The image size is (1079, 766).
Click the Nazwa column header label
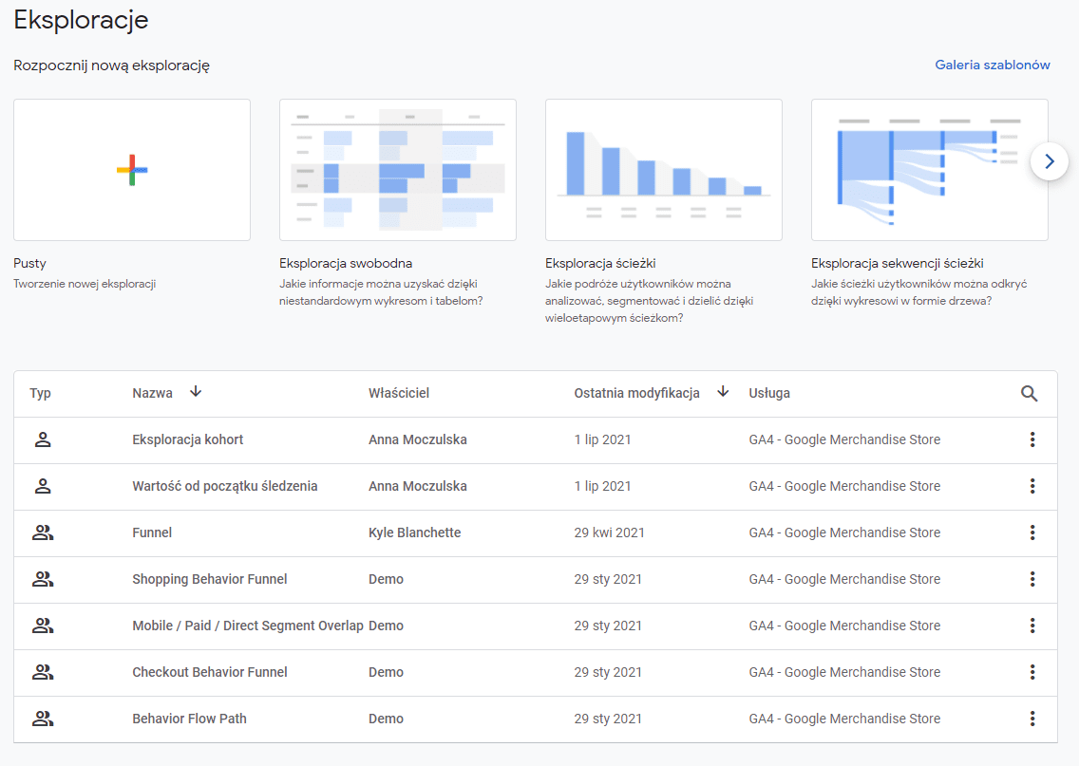click(x=152, y=393)
